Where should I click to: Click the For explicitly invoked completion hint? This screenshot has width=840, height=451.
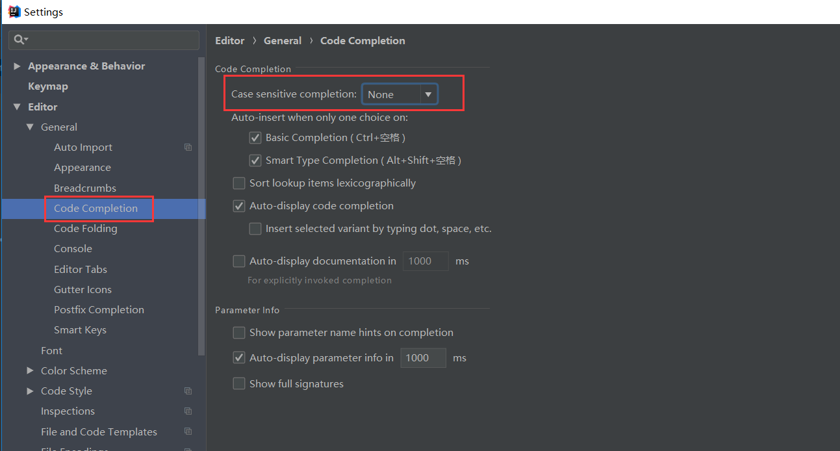[320, 281]
